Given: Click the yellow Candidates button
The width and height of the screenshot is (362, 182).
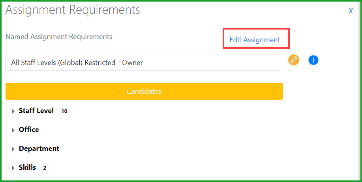Looking at the screenshot, I should click(144, 91).
